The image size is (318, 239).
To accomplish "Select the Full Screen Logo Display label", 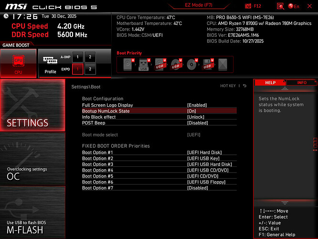I will tap(107, 105).
